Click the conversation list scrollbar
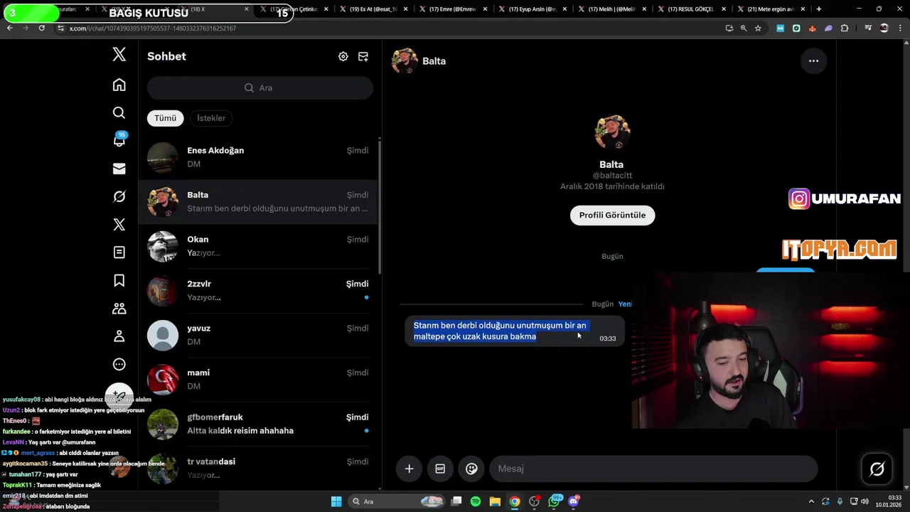The height and width of the screenshot is (512, 910). tap(380, 206)
